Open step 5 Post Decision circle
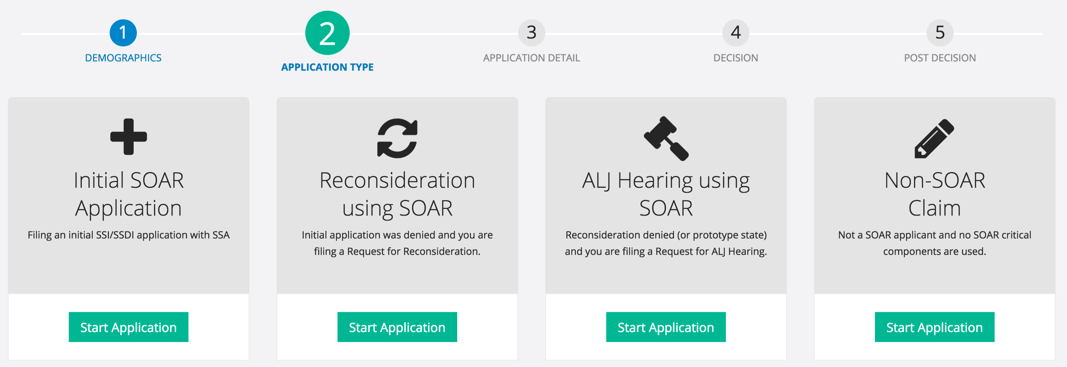Image resolution: width=1067 pixels, height=367 pixels. 940,33
